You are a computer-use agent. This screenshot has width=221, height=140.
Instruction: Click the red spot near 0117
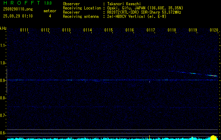[x=150, y=82]
